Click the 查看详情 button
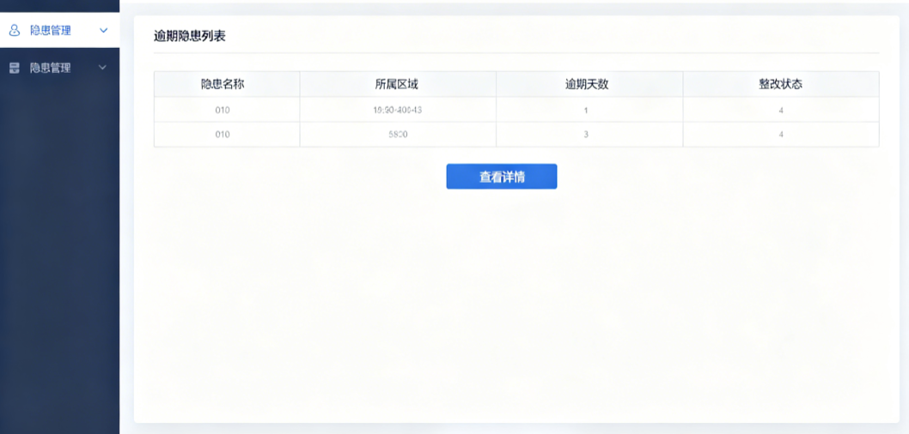The height and width of the screenshot is (434, 909). tap(502, 177)
